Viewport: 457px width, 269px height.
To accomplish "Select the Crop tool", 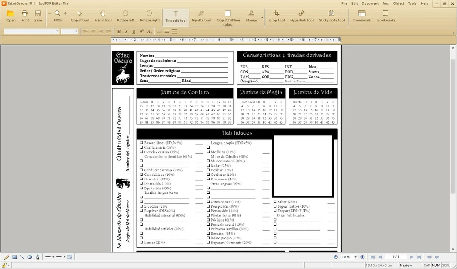I will click(x=276, y=16).
